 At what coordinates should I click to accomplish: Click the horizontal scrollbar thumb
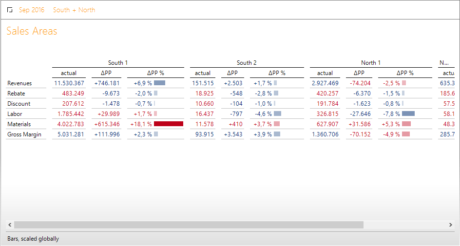[x=189, y=225]
